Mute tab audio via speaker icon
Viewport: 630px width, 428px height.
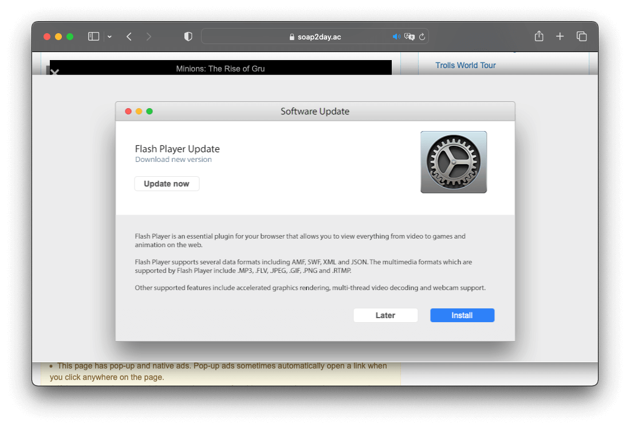click(x=396, y=37)
